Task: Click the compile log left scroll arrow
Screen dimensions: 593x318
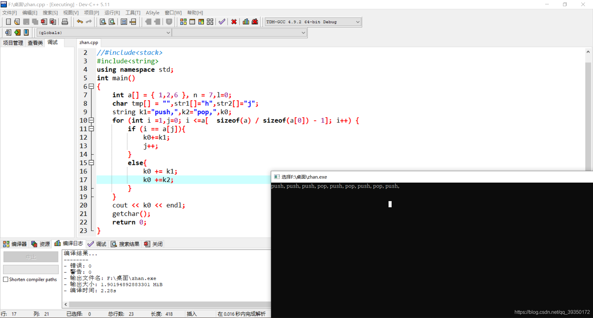Action: (x=66, y=304)
